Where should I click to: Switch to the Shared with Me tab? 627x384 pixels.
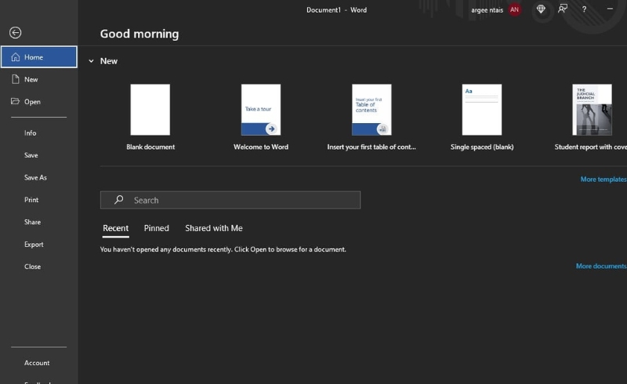(213, 228)
